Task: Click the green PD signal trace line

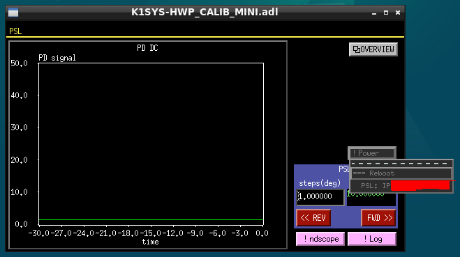Action: 151,219
